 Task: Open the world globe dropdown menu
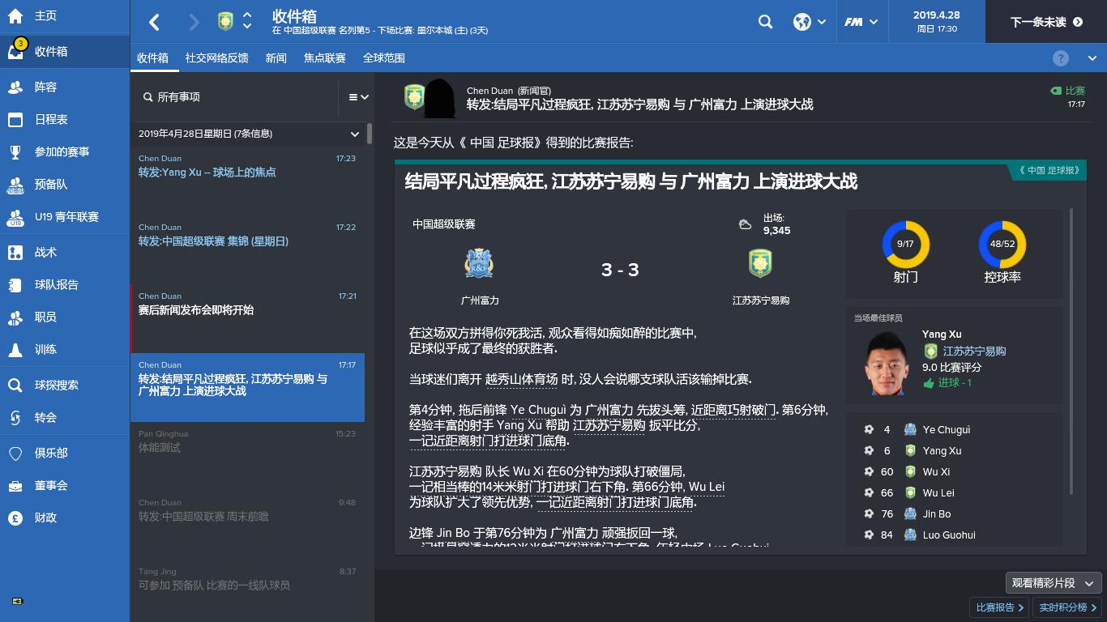pyautogui.click(x=807, y=22)
